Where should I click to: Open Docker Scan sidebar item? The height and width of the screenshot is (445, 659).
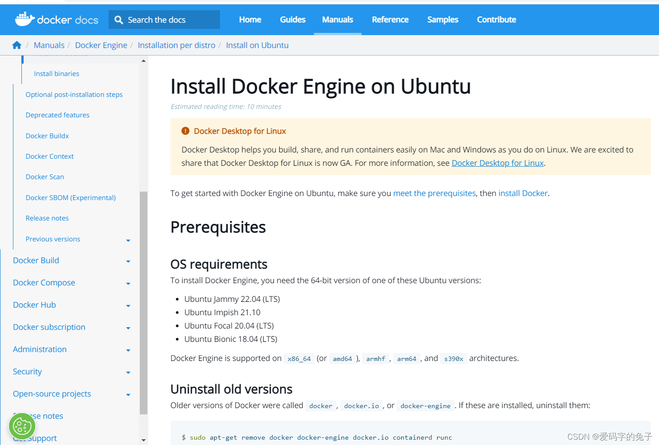coord(45,177)
